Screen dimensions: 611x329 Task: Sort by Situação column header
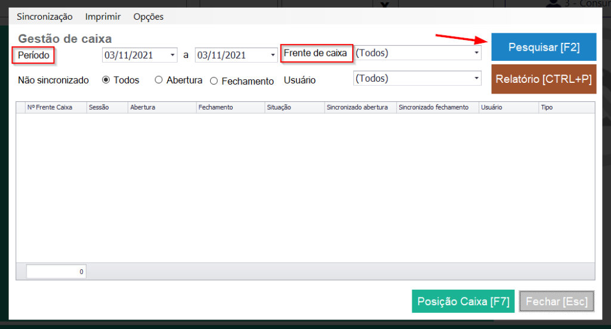pyautogui.click(x=295, y=107)
